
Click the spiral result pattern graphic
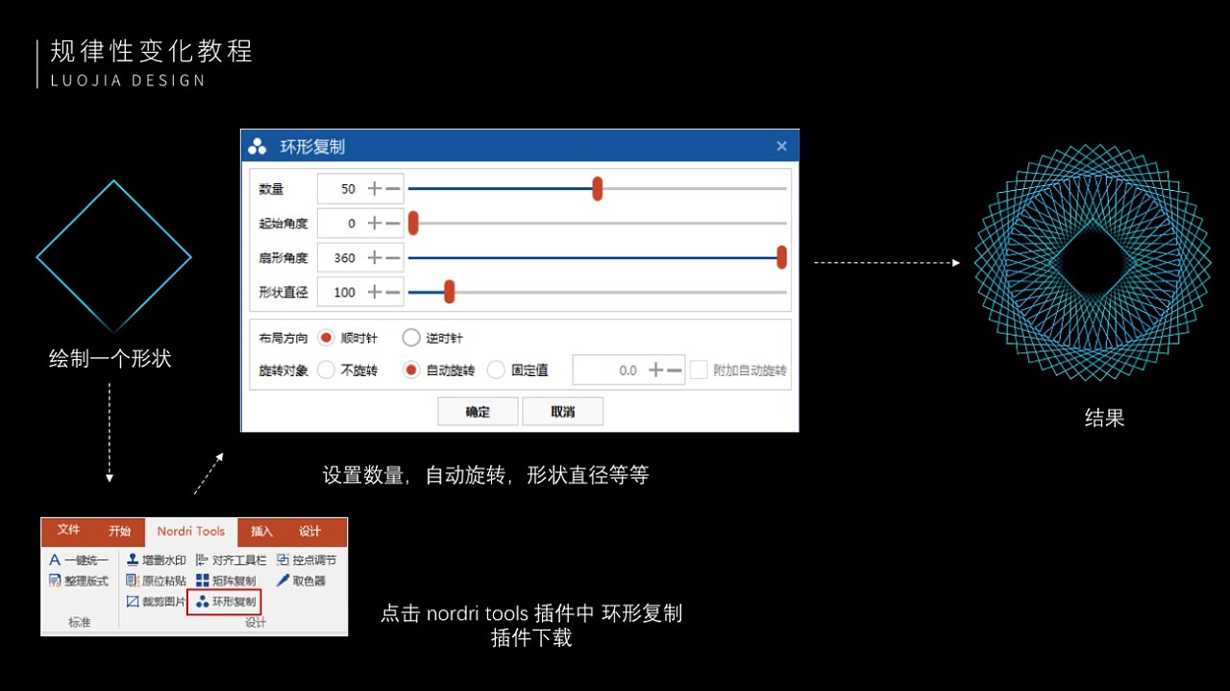tap(1092, 262)
